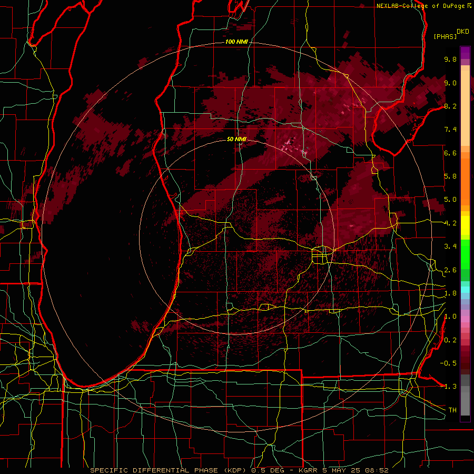Click the 5.0 scale value
Image resolution: width=474 pixels, height=474 pixels.
[450, 200]
